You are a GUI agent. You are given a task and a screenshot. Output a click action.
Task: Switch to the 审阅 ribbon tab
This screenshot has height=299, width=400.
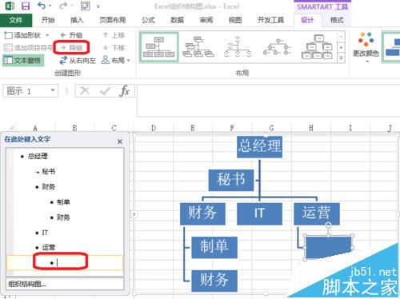tap(206, 20)
